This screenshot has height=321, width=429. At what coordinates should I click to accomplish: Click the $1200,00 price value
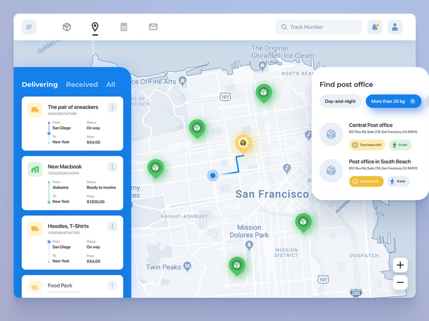point(96,202)
